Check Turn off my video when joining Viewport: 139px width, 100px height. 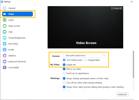pos(64,83)
